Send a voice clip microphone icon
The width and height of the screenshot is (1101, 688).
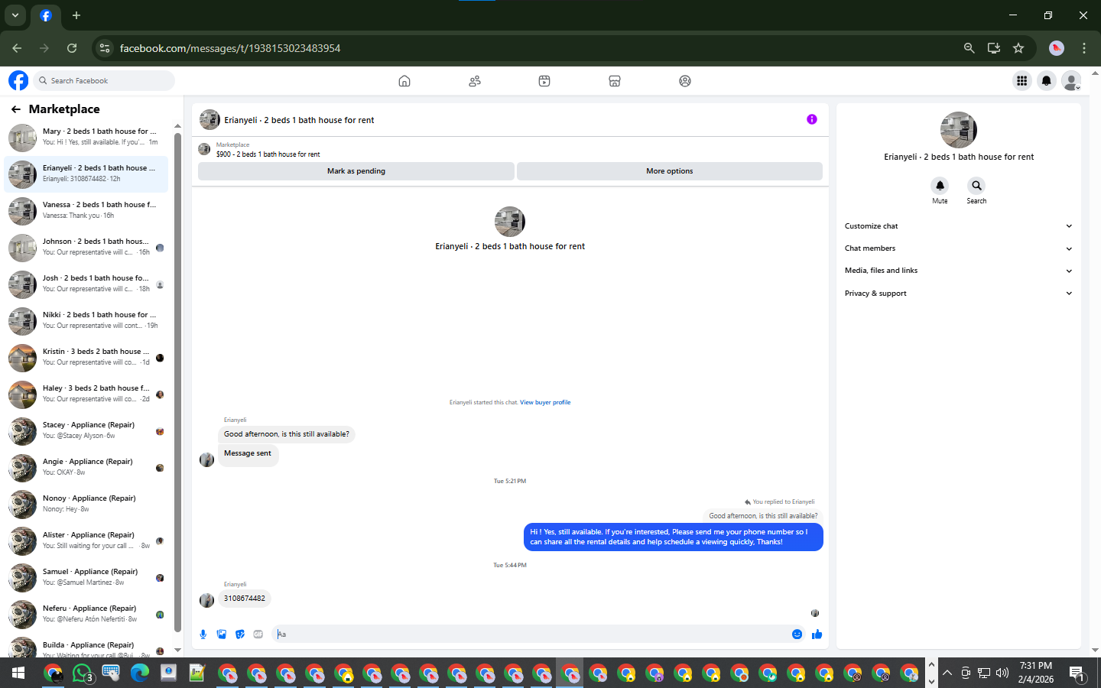pyautogui.click(x=203, y=634)
